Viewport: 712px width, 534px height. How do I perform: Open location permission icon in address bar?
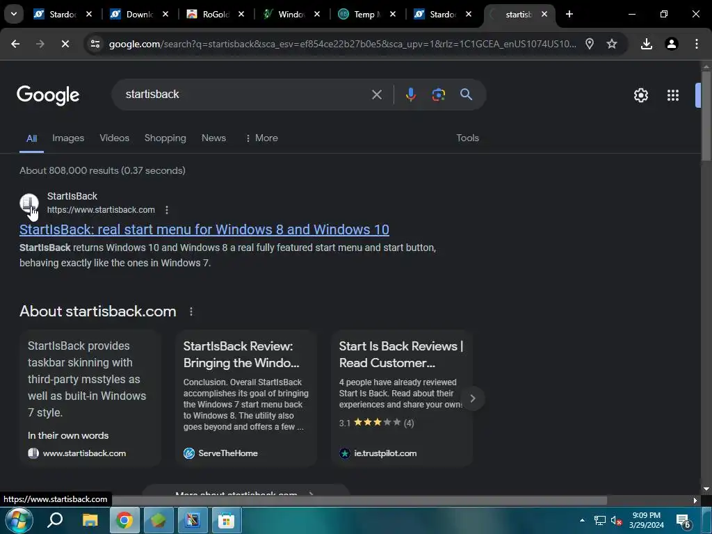tap(590, 44)
